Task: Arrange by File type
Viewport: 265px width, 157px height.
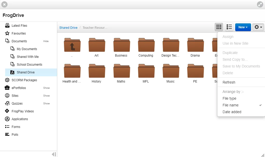Action: 241,98
